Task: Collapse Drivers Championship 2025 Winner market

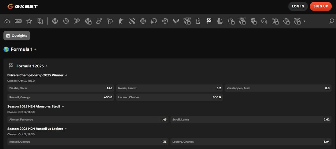Action: (66, 75)
